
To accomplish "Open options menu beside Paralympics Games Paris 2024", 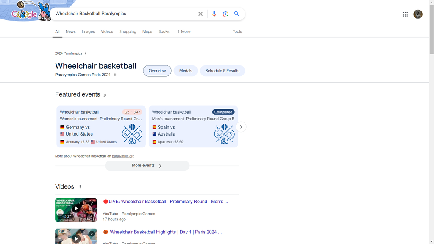I will pyautogui.click(x=115, y=75).
